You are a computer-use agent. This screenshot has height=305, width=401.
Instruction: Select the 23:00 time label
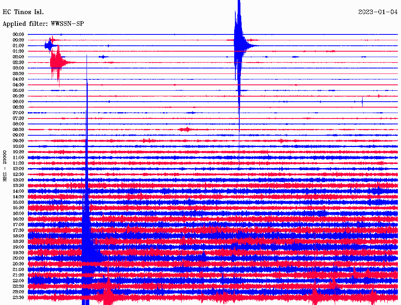pos(18,292)
